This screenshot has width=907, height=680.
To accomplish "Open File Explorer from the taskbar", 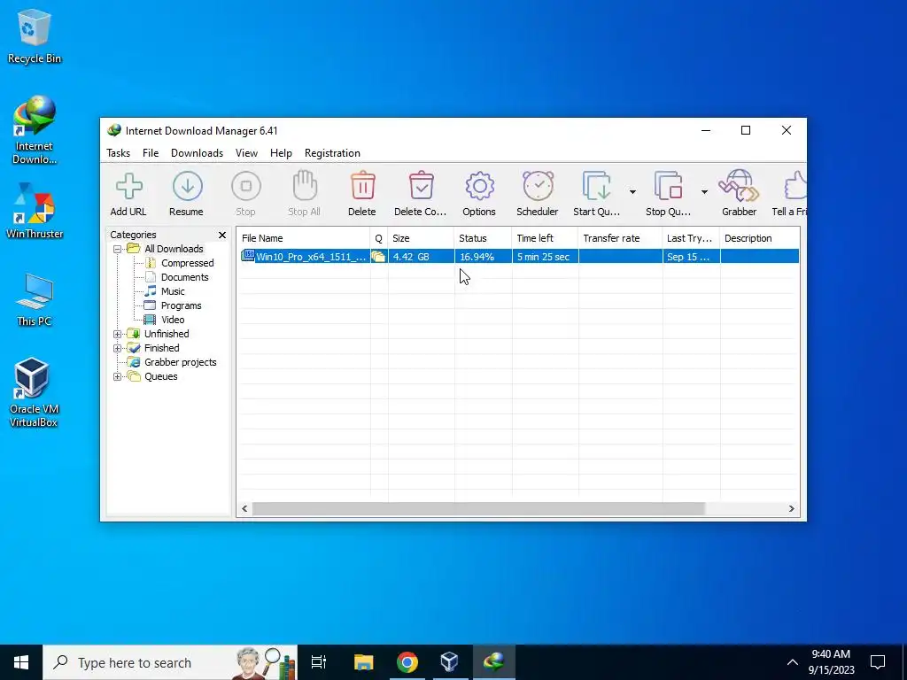I will [x=364, y=662].
